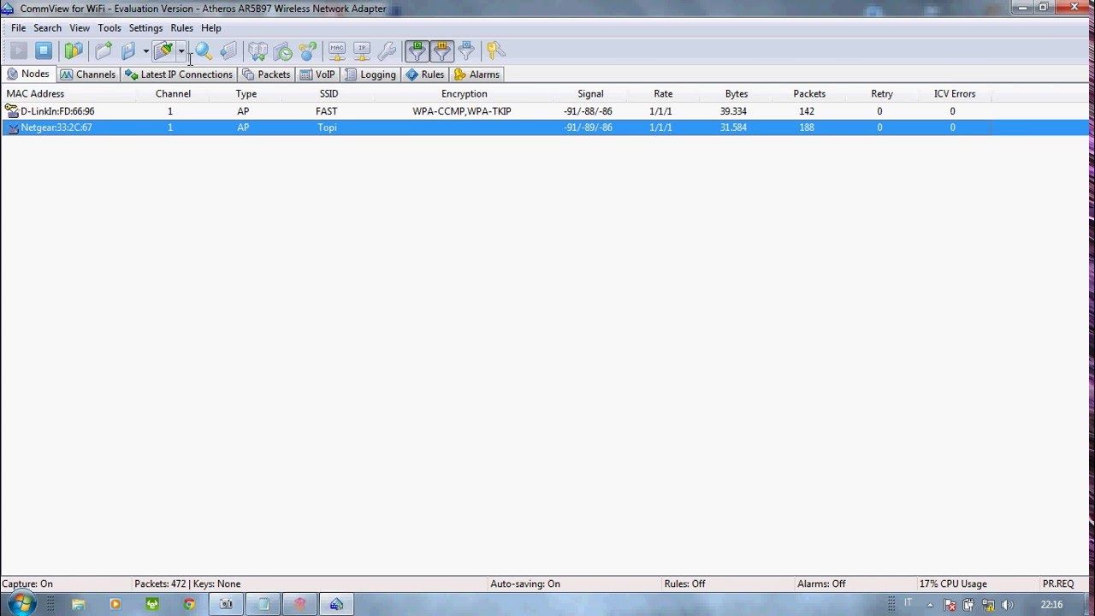Image resolution: width=1095 pixels, height=616 pixels.
Task: Open the TCP session reconstruct icon
Action: (257, 51)
